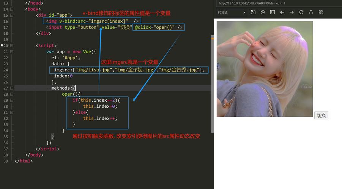
Task: Collapse the methods block at line 27
Action: 11,88
